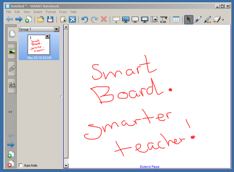Viewport: 234px width, 172px height.
Task: Show the screen shade icon
Action: (x=116, y=20)
